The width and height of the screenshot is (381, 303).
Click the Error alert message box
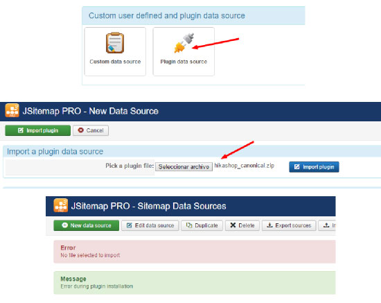point(195,252)
